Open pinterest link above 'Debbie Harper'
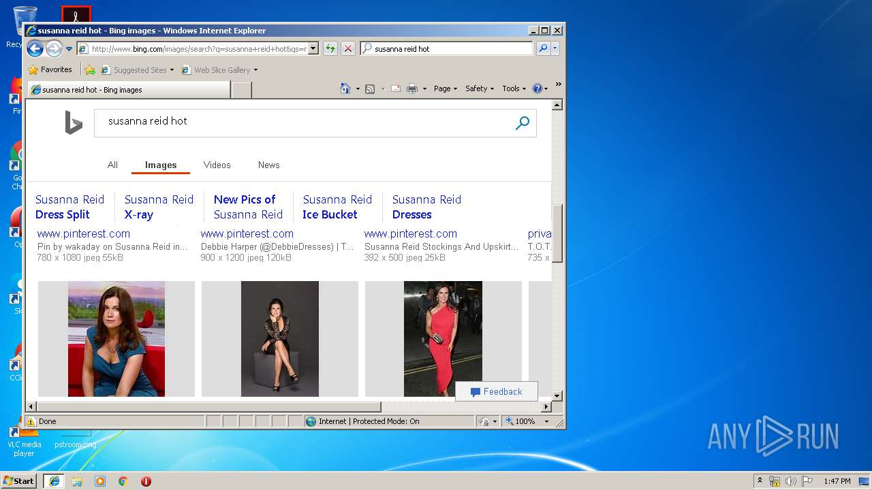This screenshot has height=490, width=872. tap(247, 233)
